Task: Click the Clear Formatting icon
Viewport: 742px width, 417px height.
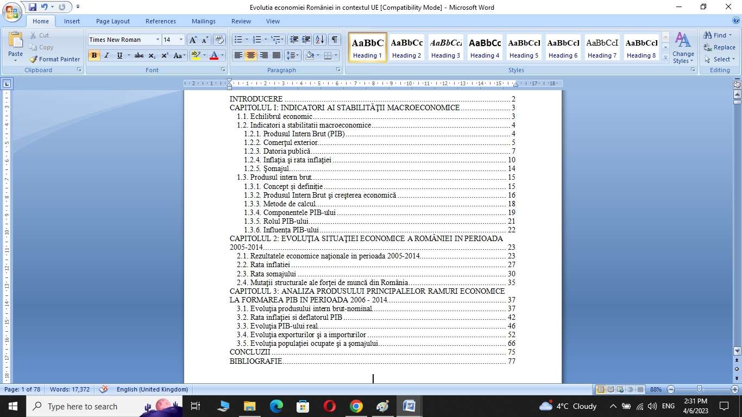Action: (219, 40)
